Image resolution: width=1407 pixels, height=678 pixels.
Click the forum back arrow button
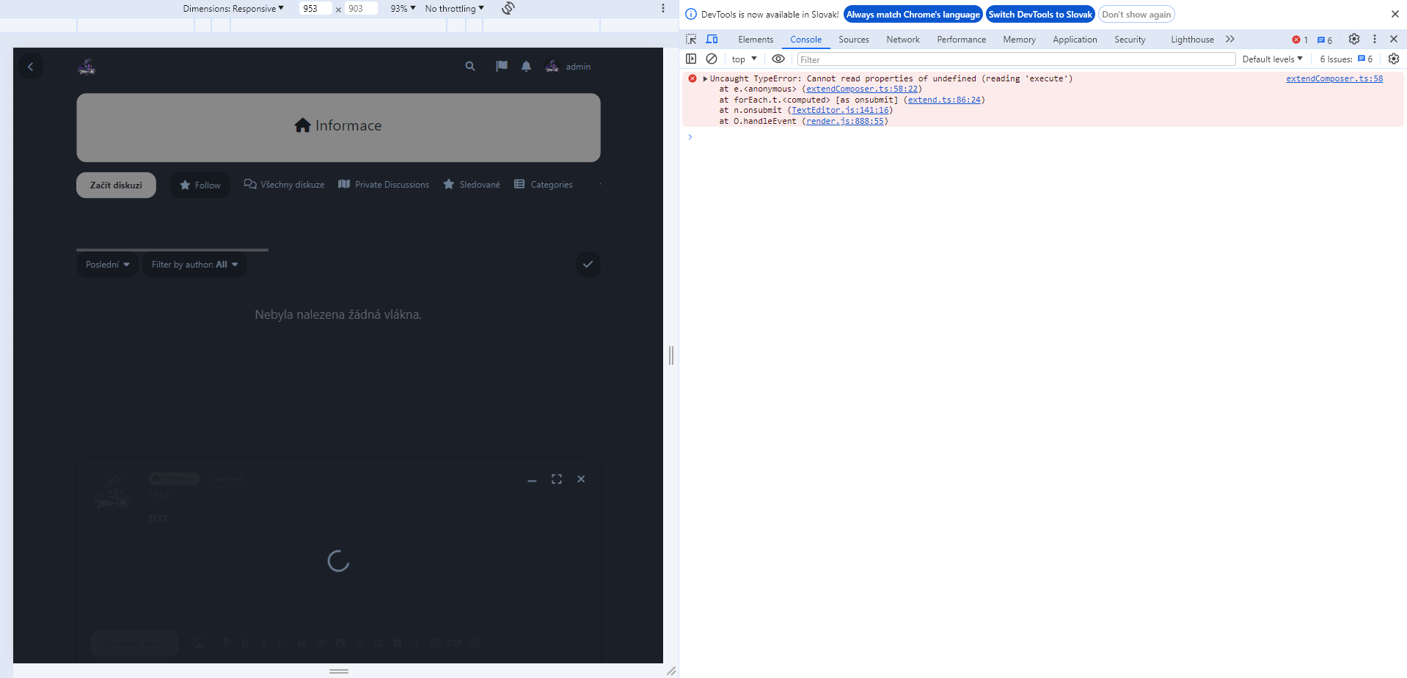(x=31, y=67)
